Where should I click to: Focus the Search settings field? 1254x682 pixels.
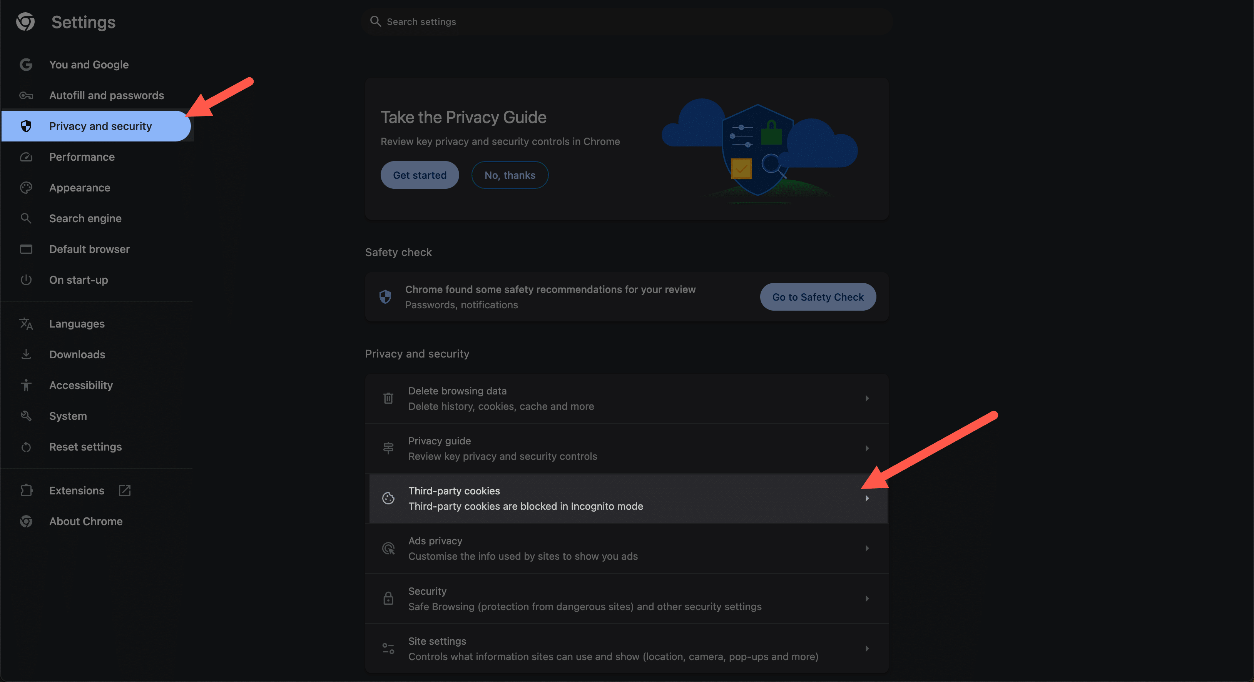click(627, 22)
